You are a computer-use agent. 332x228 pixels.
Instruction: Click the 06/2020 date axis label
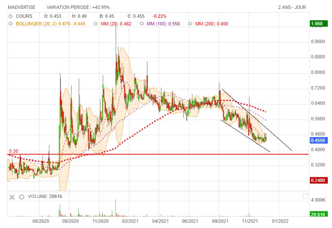tap(41, 221)
